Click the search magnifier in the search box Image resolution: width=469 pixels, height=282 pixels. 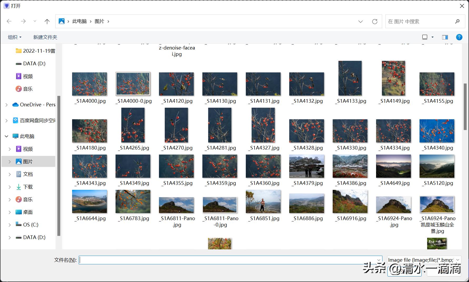(458, 21)
